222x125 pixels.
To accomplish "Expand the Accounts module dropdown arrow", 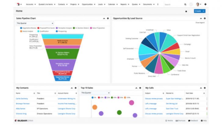I will [x=35, y=4].
